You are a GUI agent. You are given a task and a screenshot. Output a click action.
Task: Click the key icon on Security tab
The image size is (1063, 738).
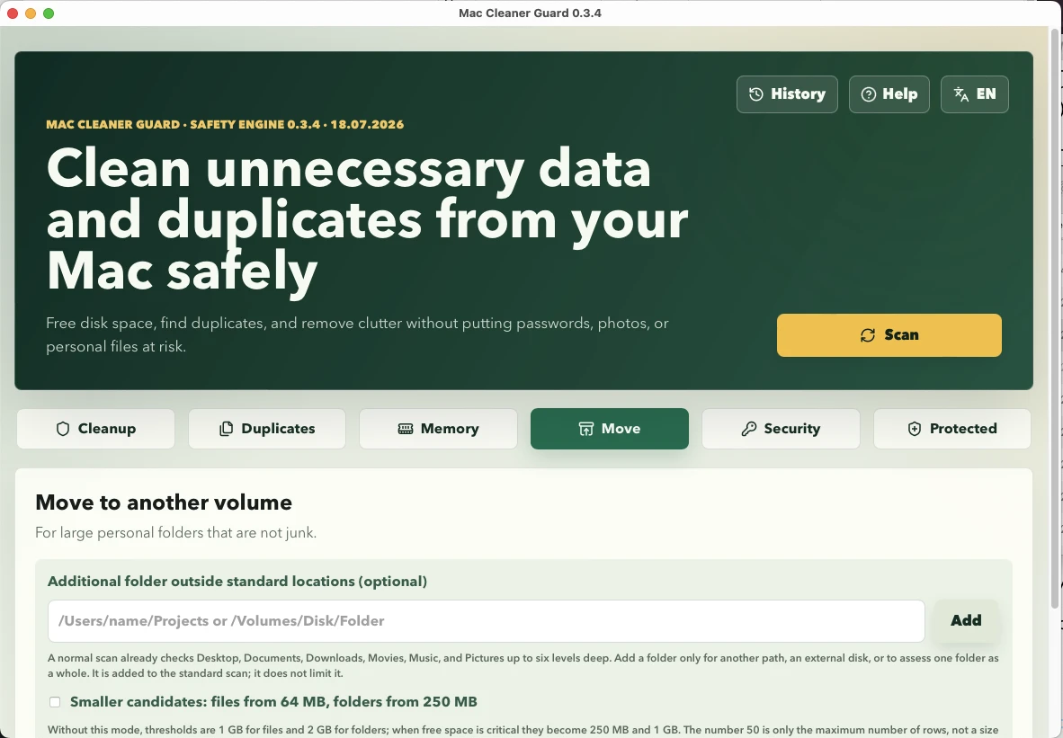pos(748,429)
